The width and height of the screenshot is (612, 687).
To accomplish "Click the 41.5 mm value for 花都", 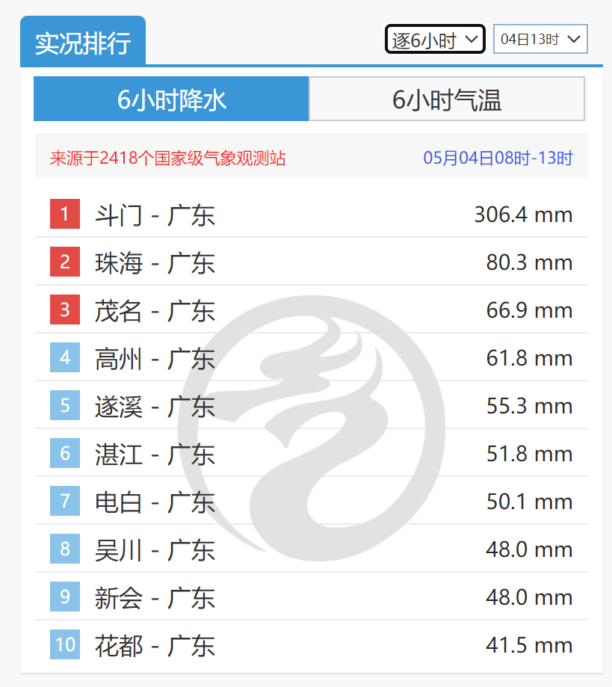I will tap(529, 645).
